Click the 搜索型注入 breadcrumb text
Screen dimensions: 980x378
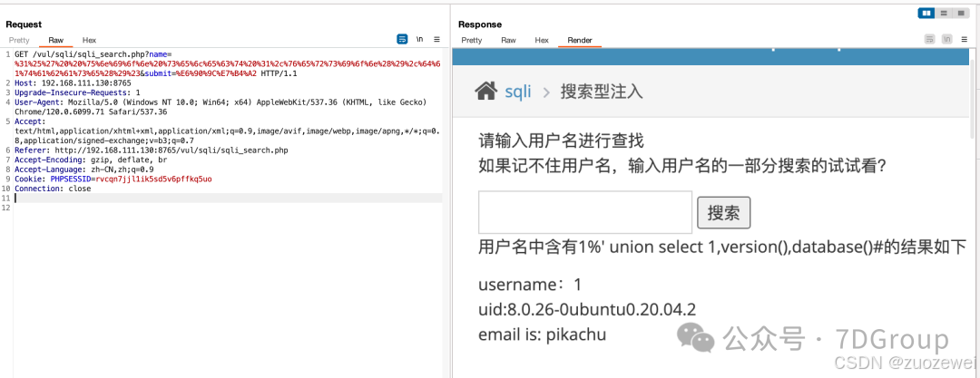pyautogui.click(x=602, y=92)
